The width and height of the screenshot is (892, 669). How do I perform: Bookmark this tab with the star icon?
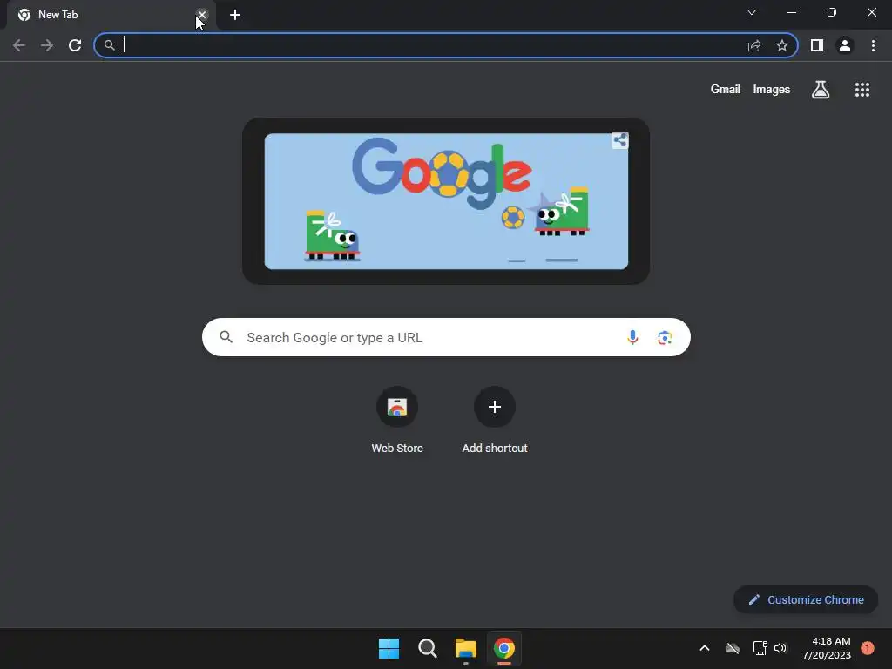pos(782,45)
